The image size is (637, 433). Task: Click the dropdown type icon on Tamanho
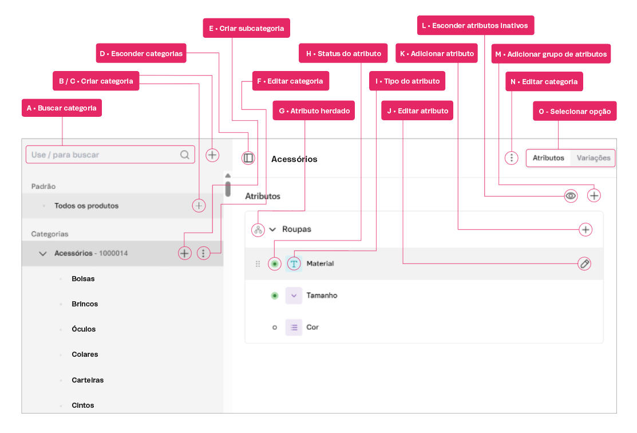pos(294,296)
